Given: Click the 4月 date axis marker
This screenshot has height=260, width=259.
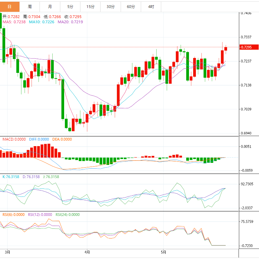Looking at the screenshot, I should pyautogui.click(x=87, y=252).
